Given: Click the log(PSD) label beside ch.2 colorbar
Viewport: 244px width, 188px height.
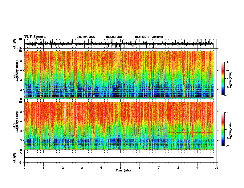Looking at the screenshot, I should 231,131.
